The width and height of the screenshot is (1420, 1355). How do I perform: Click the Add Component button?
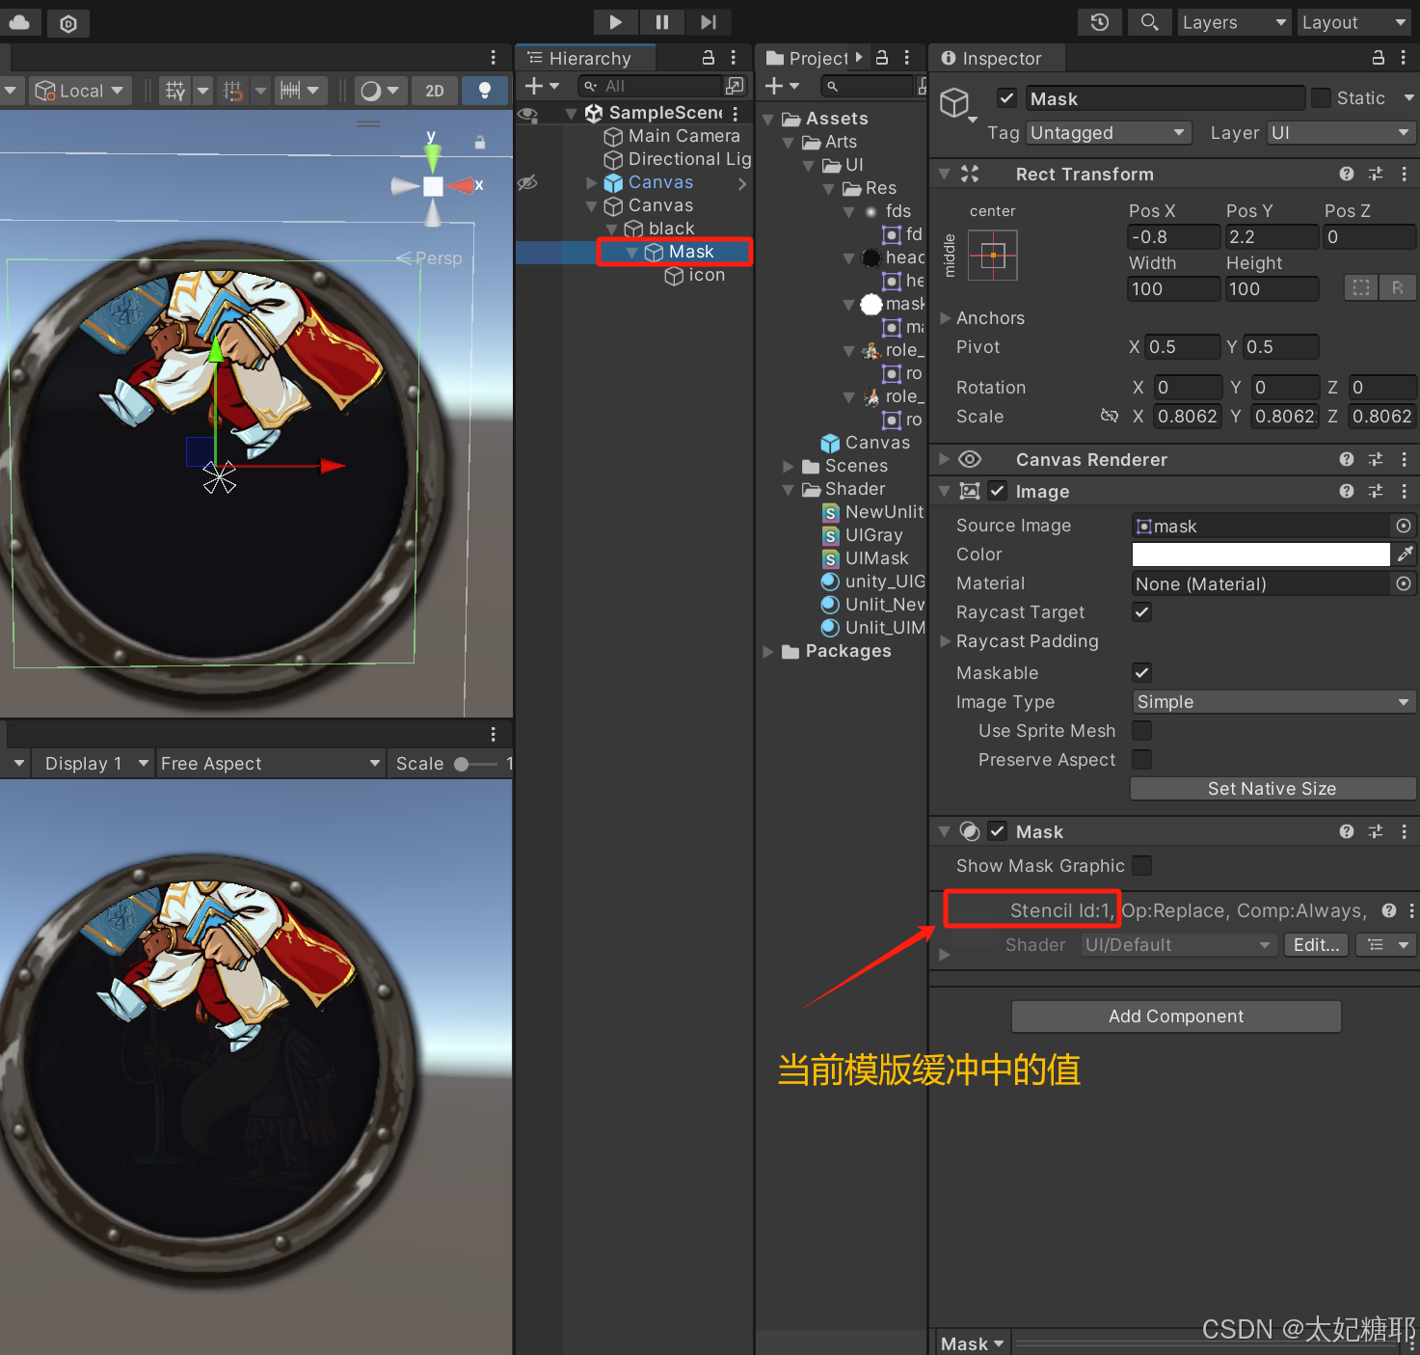tap(1176, 1016)
